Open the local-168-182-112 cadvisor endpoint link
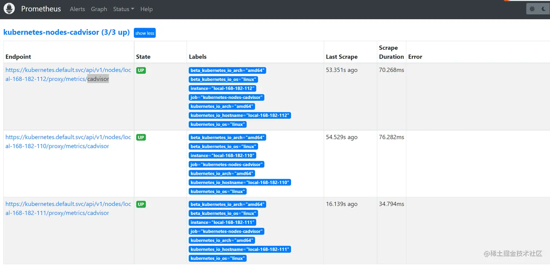 pos(68,75)
